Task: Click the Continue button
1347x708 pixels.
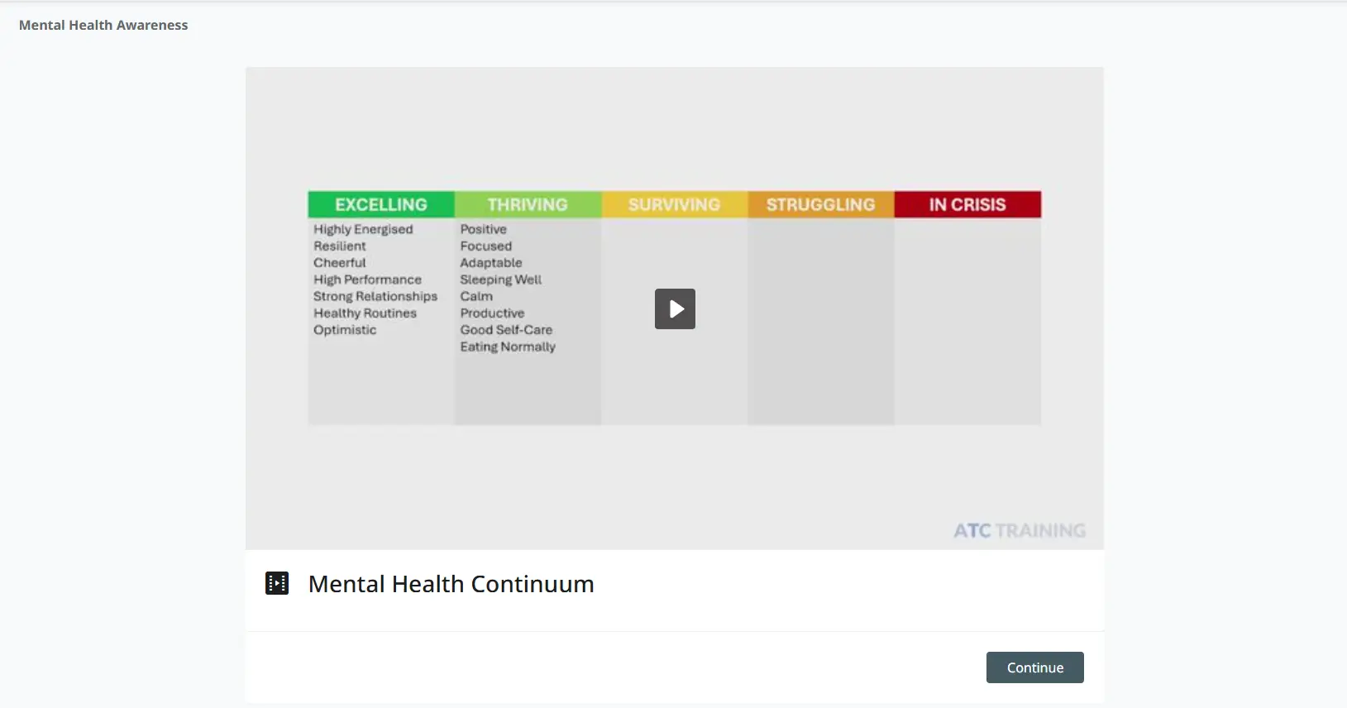Action: (1034, 667)
